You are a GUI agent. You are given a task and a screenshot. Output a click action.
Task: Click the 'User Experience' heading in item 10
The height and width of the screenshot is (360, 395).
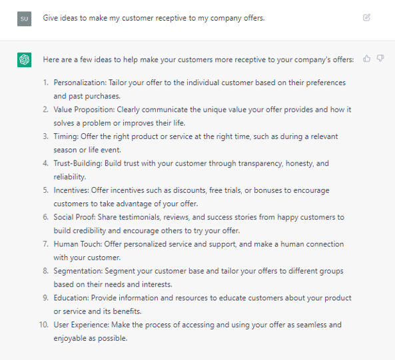pos(81,325)
